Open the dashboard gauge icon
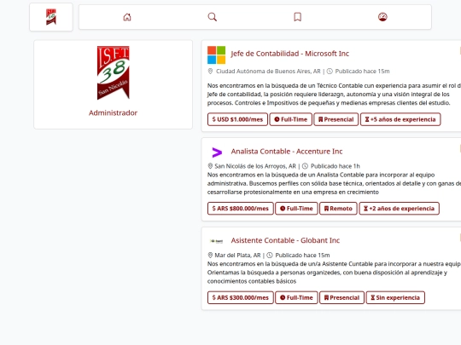 click(382, 17)
